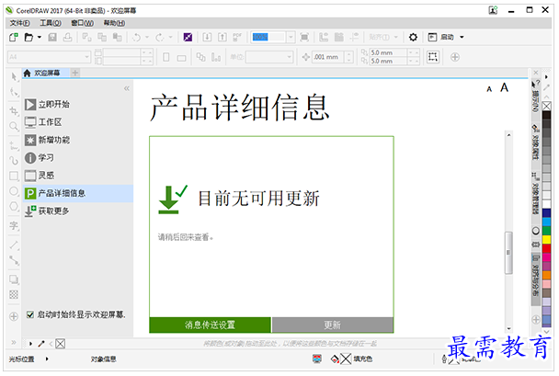Collapse the welcome sidebar chevron
This screenshot has width=559, height=376.
coord(127,88)
